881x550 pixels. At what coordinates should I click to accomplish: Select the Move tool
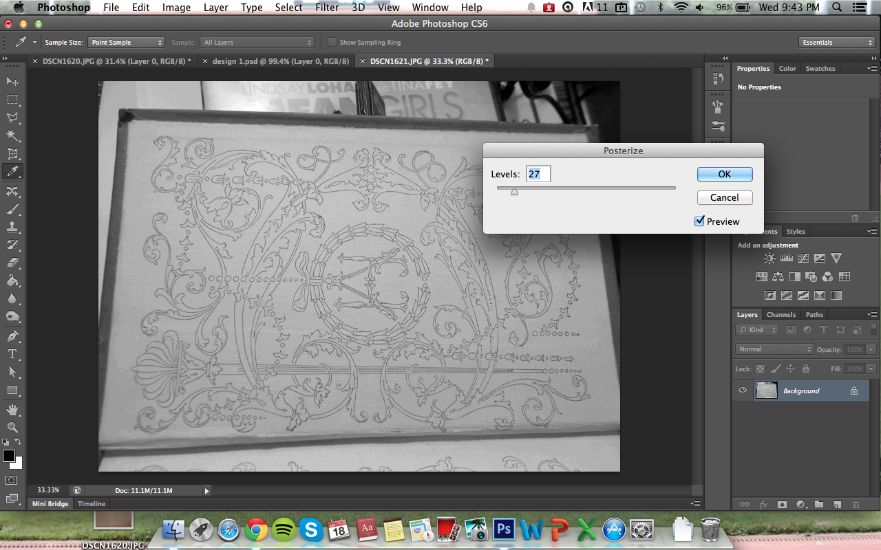click(12, 82)
